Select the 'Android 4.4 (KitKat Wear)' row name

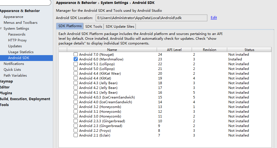pos(100,74)
